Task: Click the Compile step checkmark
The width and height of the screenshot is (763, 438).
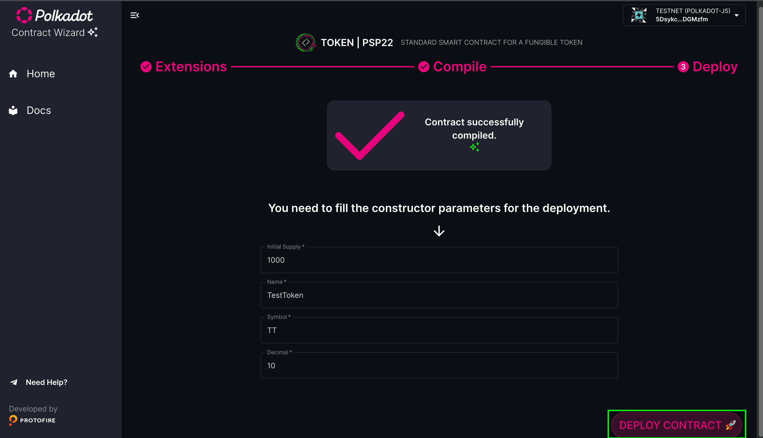Action: (x=424, y=67)
